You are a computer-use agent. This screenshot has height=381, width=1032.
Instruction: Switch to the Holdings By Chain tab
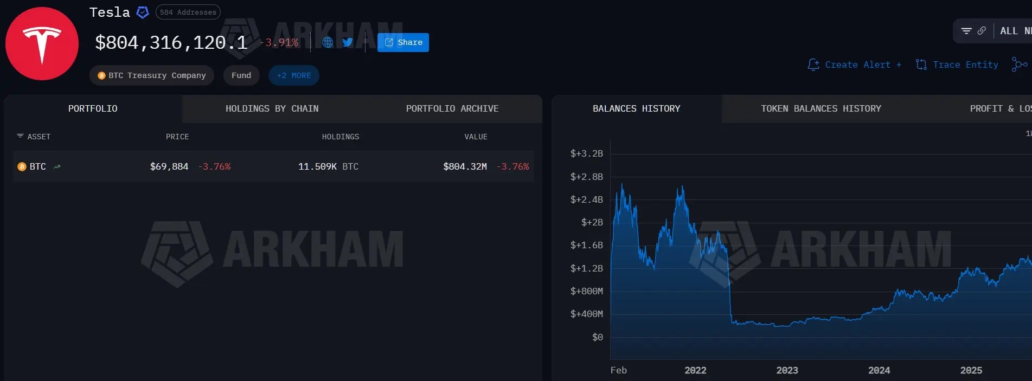point(272,108)
